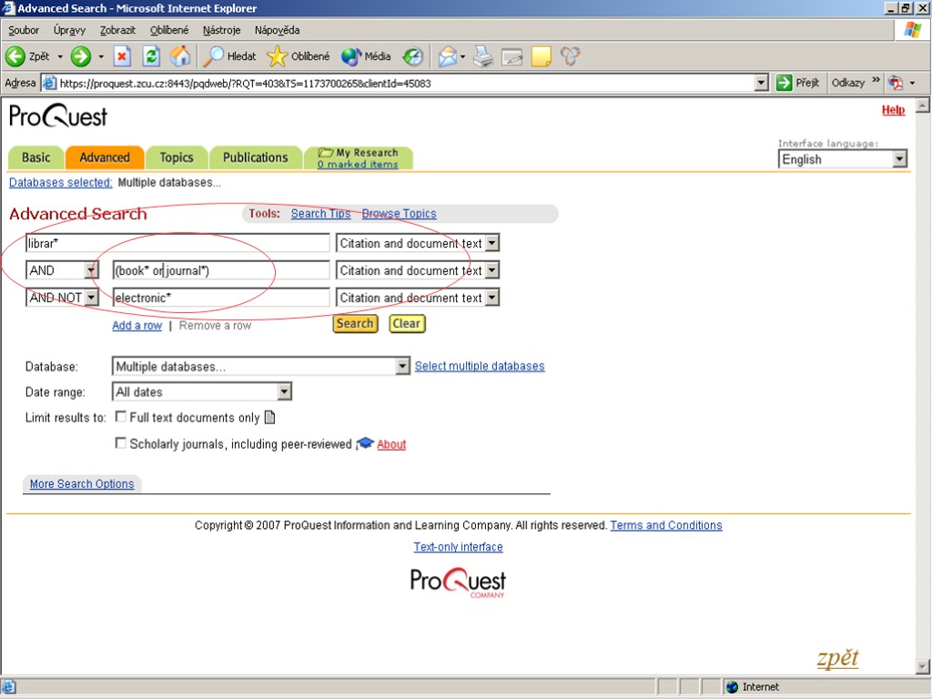Open the Back button history dropdown arrow

60,57
